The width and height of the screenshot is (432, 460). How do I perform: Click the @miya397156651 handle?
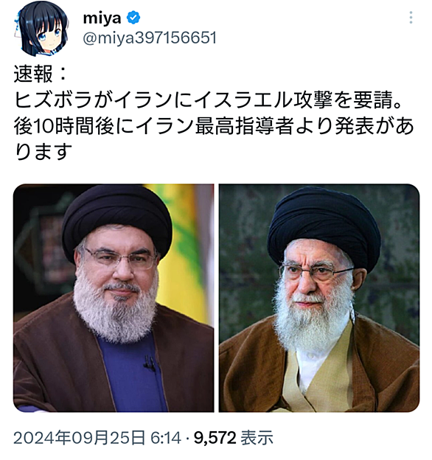pos(150,38)
